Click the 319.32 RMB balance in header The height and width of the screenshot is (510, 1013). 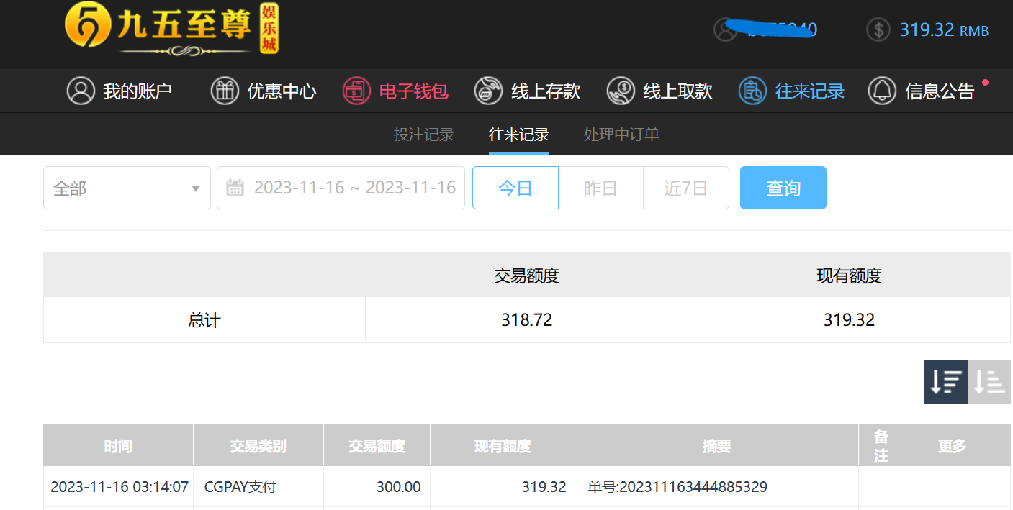pyautogui.click(x=944, y=29)
